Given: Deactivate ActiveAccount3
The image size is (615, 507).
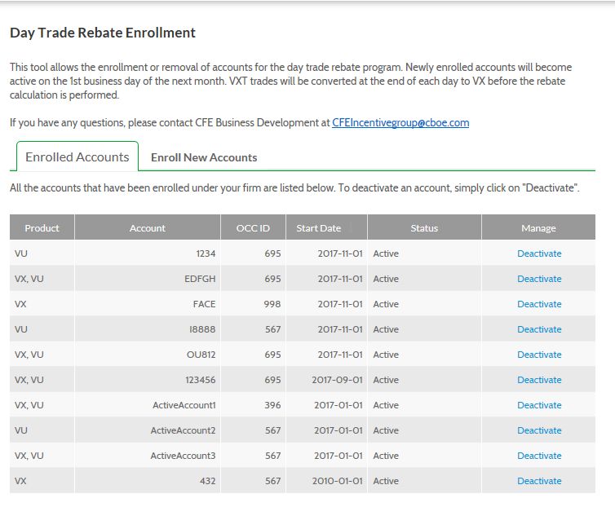Looking at the screenshot, I should [x=539, y=456].
